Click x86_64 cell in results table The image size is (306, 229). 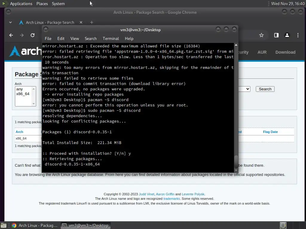21,138
